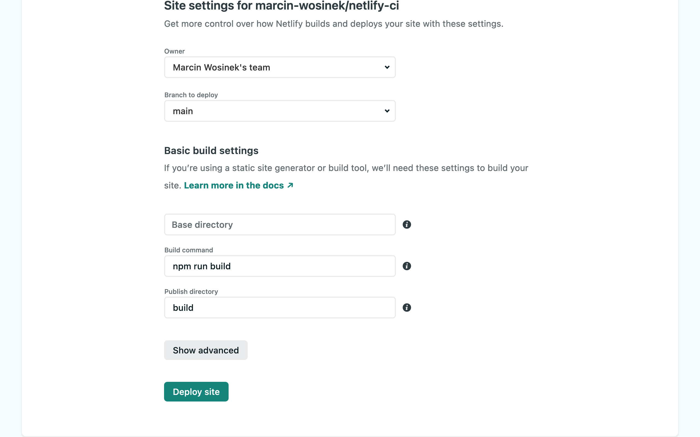The width and height of the screenshot is (700, 437).
Task: Click the "Owner" field label
Action: 174,51
